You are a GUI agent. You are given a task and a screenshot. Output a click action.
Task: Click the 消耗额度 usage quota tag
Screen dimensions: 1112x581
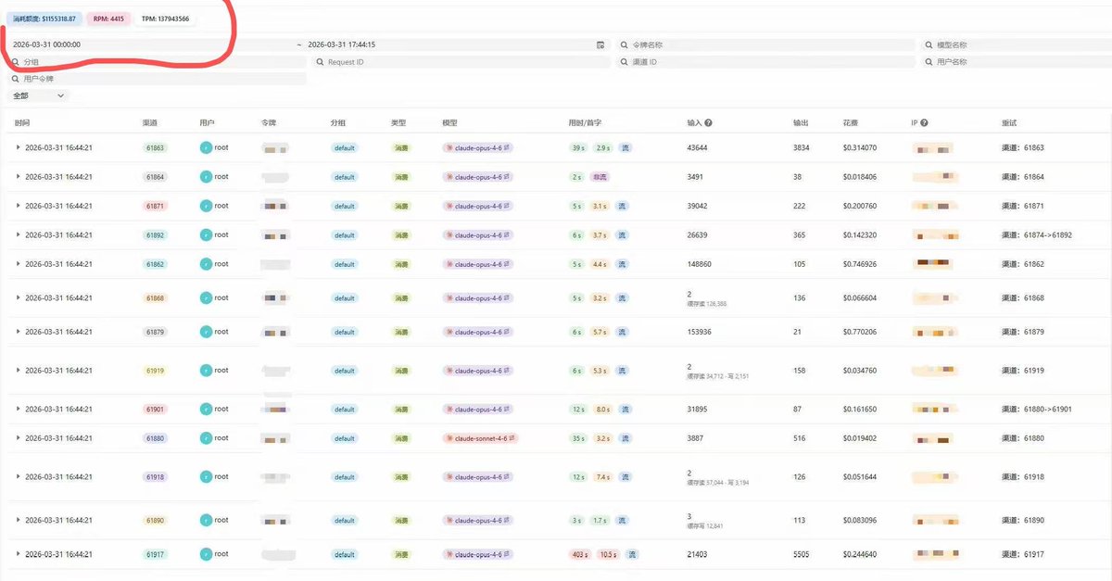(44, 19)
